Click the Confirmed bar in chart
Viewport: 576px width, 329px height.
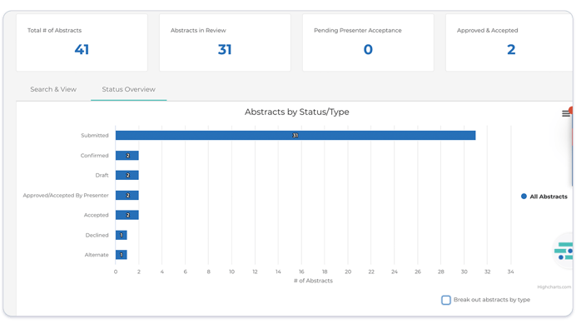tap(127, 156)
